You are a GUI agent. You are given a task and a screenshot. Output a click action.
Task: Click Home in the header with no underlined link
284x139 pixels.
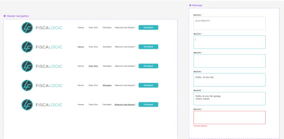tap(81, 28)
